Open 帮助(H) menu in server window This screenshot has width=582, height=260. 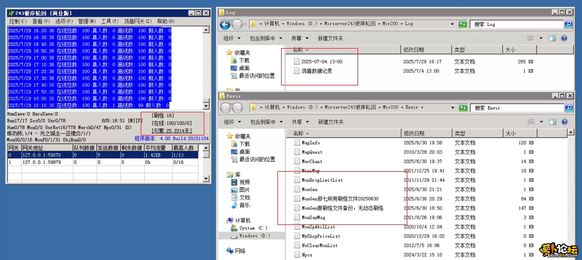coord(166,21)
